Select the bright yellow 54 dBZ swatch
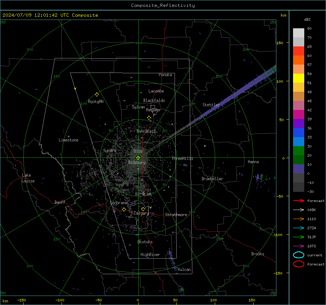The height and width of the screenshot is (305, 326). (x=298, y=78)
